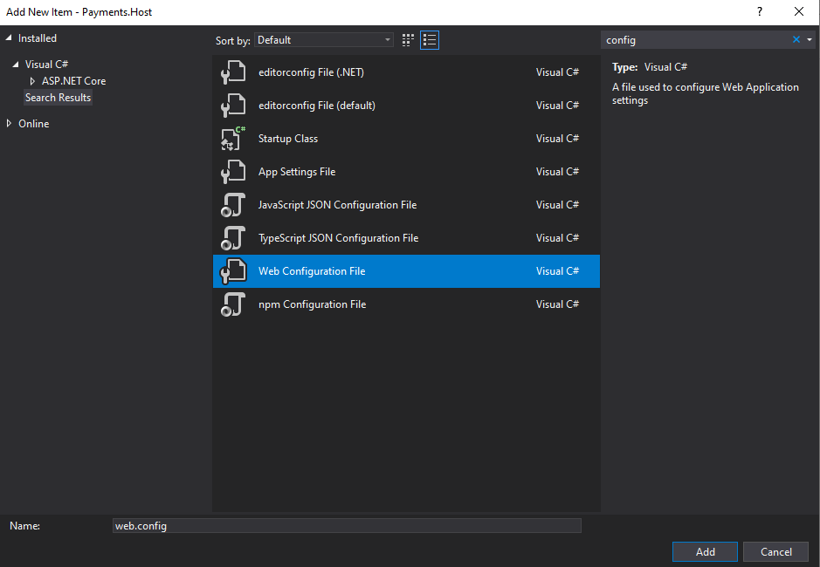Select Search Results in the tree
The image size is (820, 567).
(x=58, y=98)
